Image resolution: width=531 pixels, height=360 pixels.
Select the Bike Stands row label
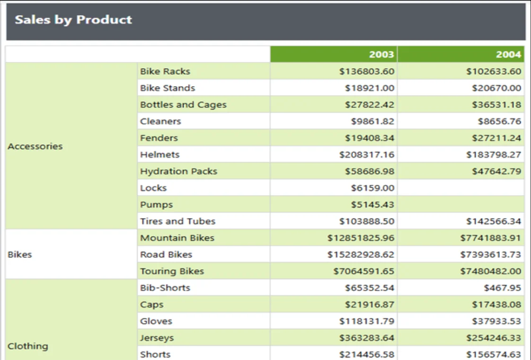(168, 88)
